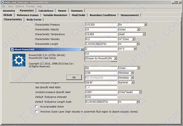Viewport: 183px width, 126px height.
Task: Open the Help menu
Action: 39,6
